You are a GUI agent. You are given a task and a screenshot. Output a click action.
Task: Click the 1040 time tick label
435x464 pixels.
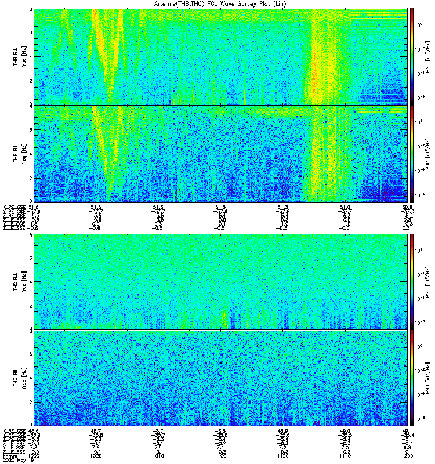click(x=158, y=456)
